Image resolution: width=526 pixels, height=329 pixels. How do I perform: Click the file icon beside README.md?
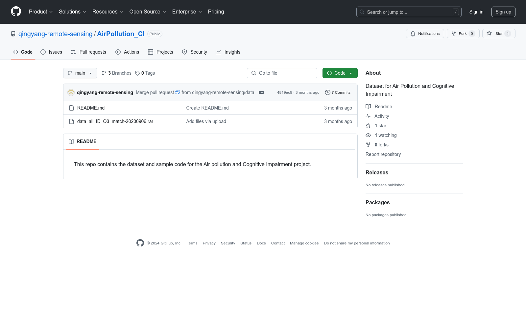pos(71,108)
